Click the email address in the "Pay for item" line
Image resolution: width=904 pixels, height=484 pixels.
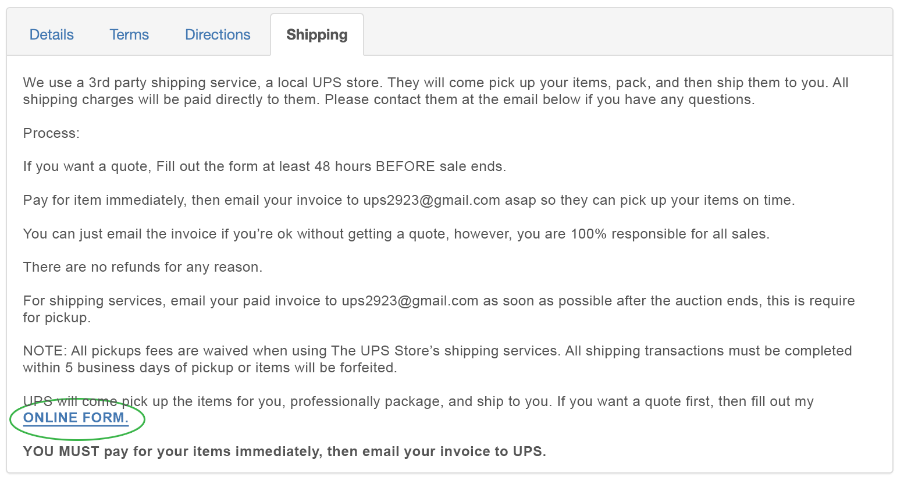click(x=432, y=201)
